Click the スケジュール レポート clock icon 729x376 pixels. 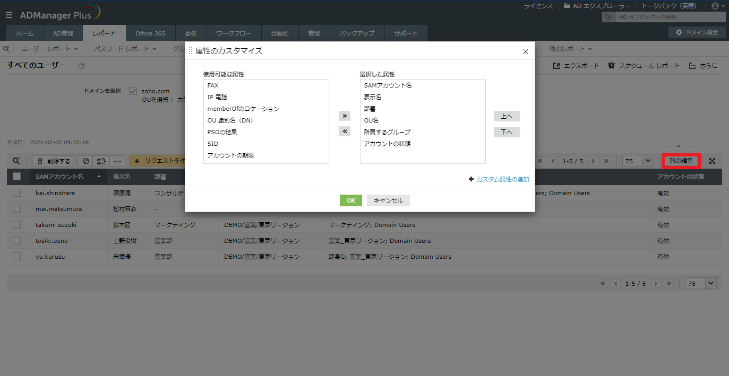[x=612, y=66]
